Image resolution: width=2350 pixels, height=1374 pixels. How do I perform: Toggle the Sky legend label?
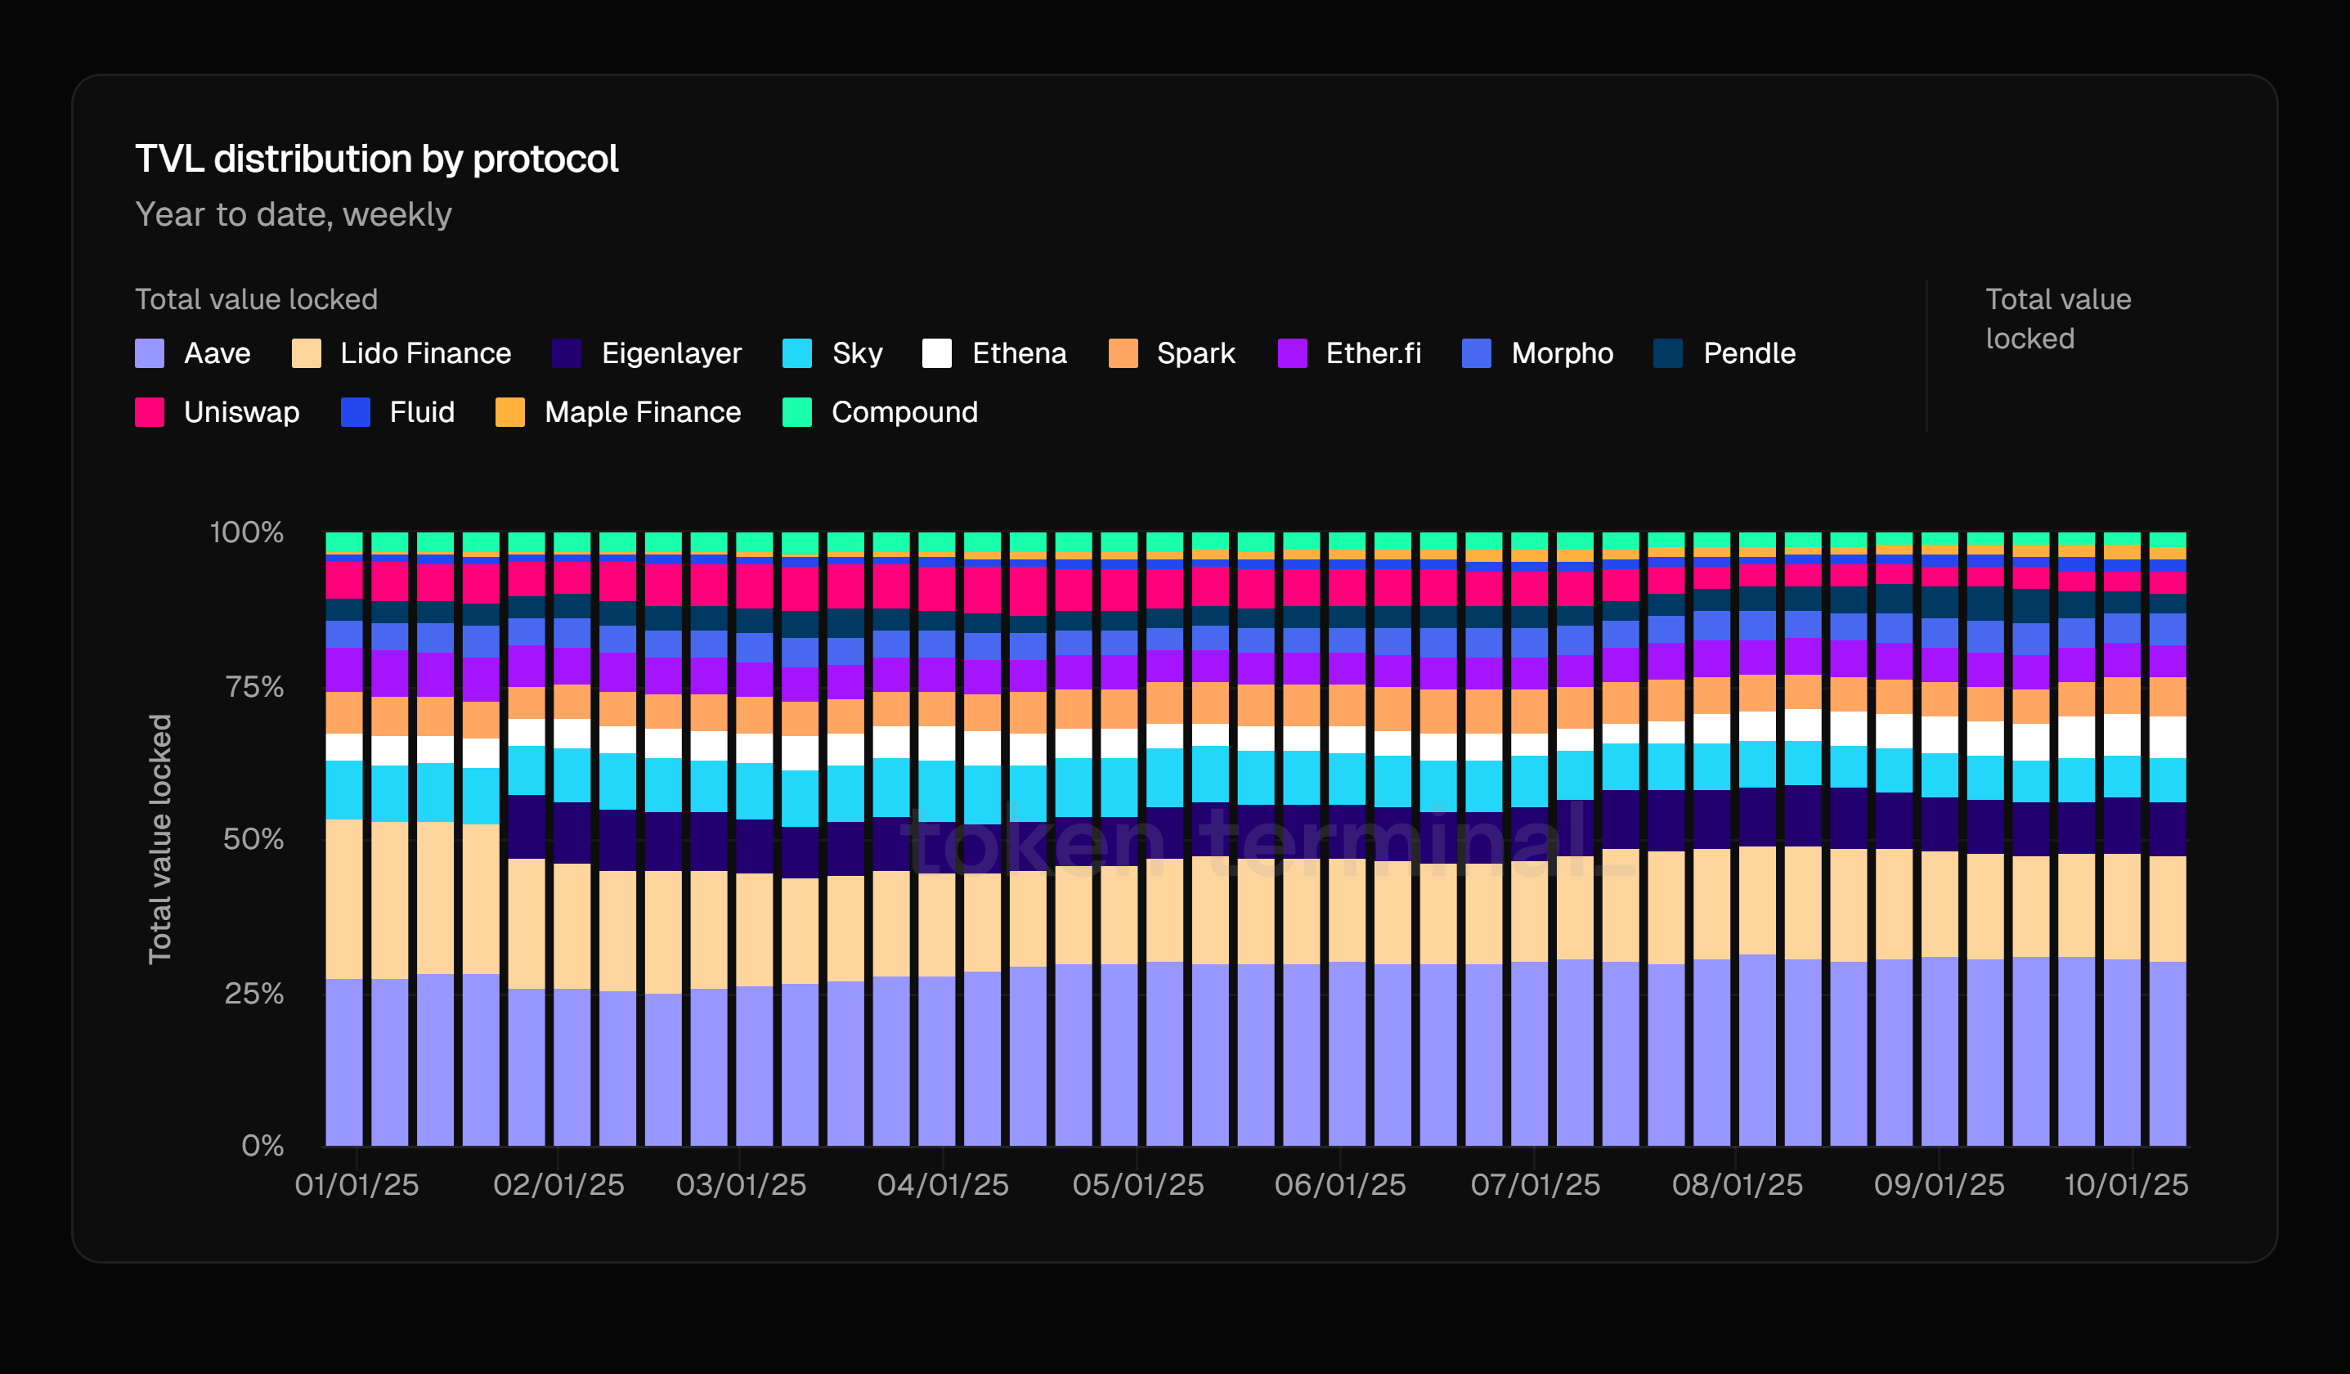857,353
